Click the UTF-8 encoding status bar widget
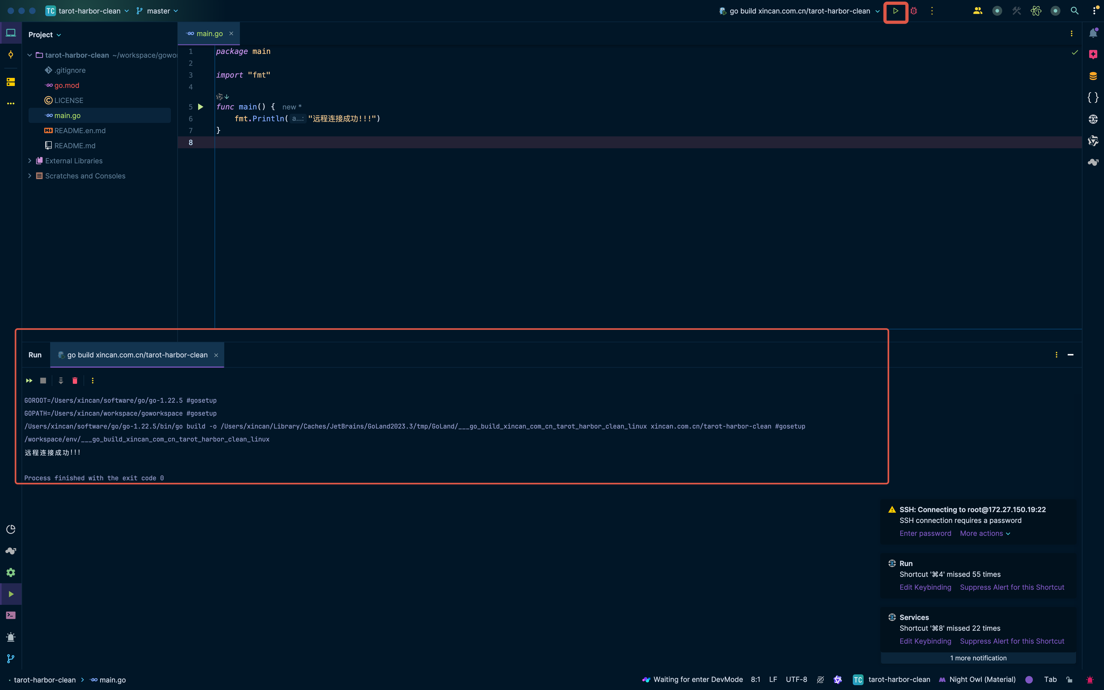The height and width of the screenshot is (690, 1104). [796, 679]
